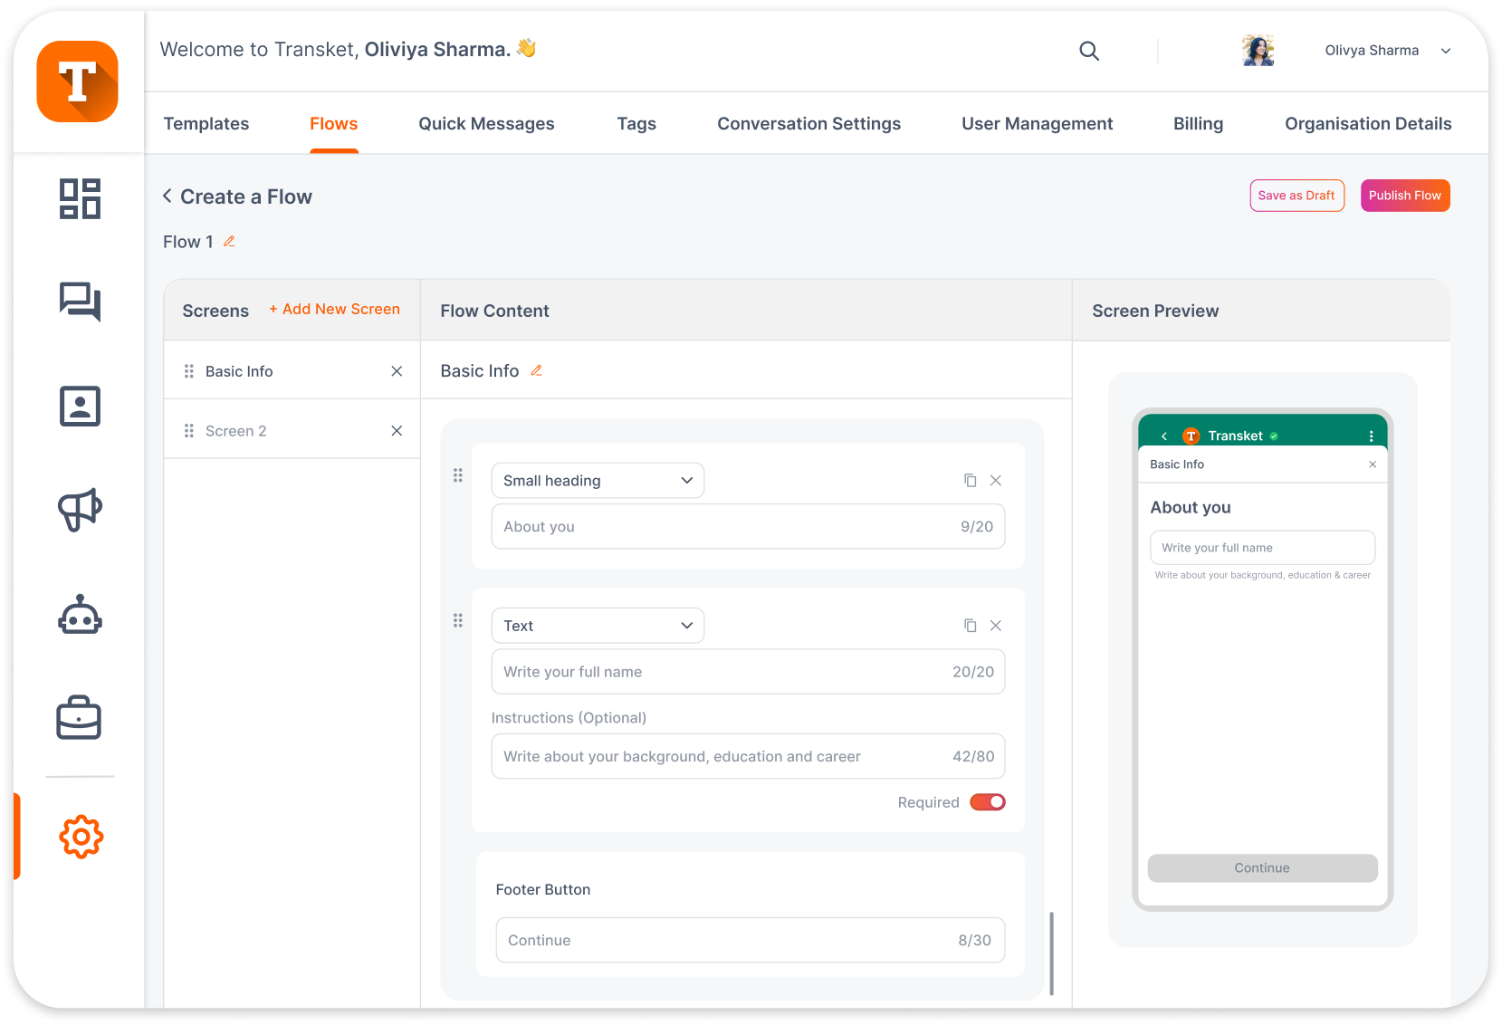Click the Flow Content vertical scrollbar
1502x1025 pixels.
click(1051, 953)
